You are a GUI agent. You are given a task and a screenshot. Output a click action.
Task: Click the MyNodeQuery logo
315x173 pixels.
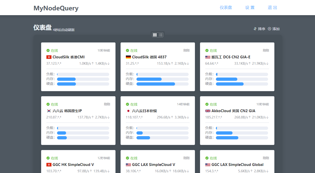(x=56, y=8)
